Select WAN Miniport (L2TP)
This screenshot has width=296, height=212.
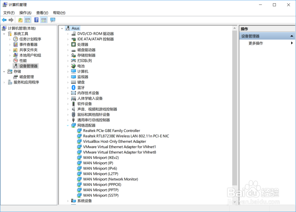(x=100, y=174)
